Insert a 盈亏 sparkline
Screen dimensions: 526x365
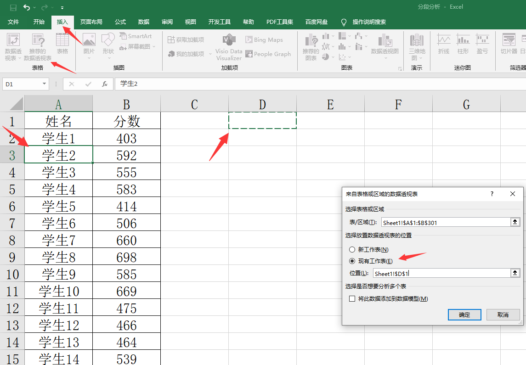click(x=482, y=44)
